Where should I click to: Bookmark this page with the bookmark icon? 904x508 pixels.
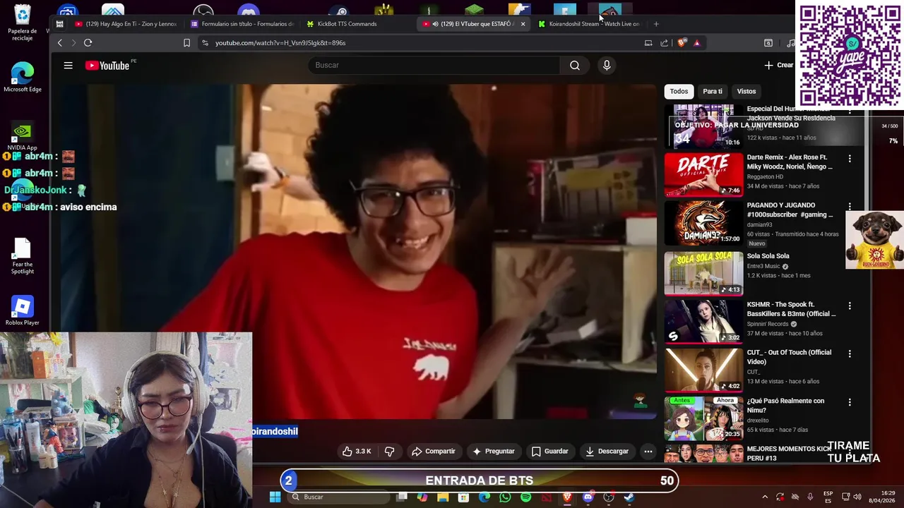click(x=186, y=43)
